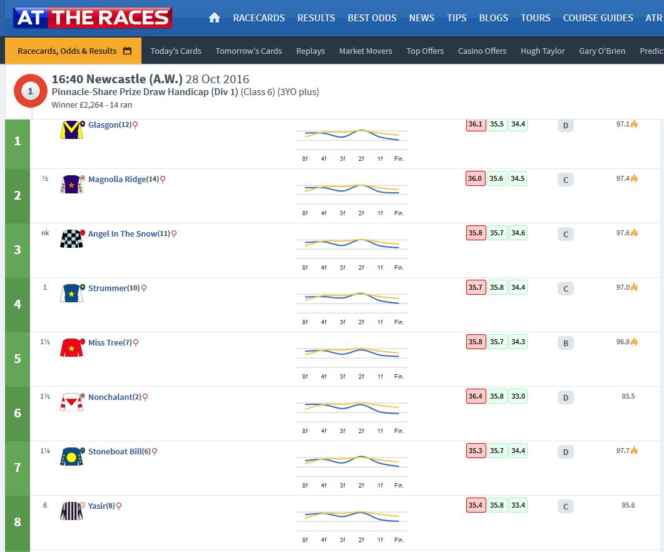This screenshot has width=664, height=552.
Task: Open the NEWS section
Action: [x=421, y=18]
